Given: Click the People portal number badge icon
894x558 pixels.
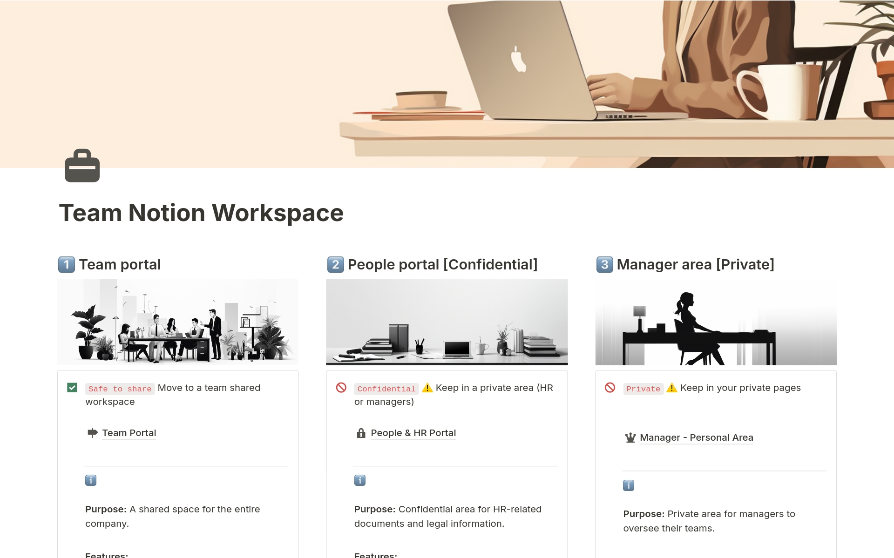Looking at the screenshot, I should 335,263.
